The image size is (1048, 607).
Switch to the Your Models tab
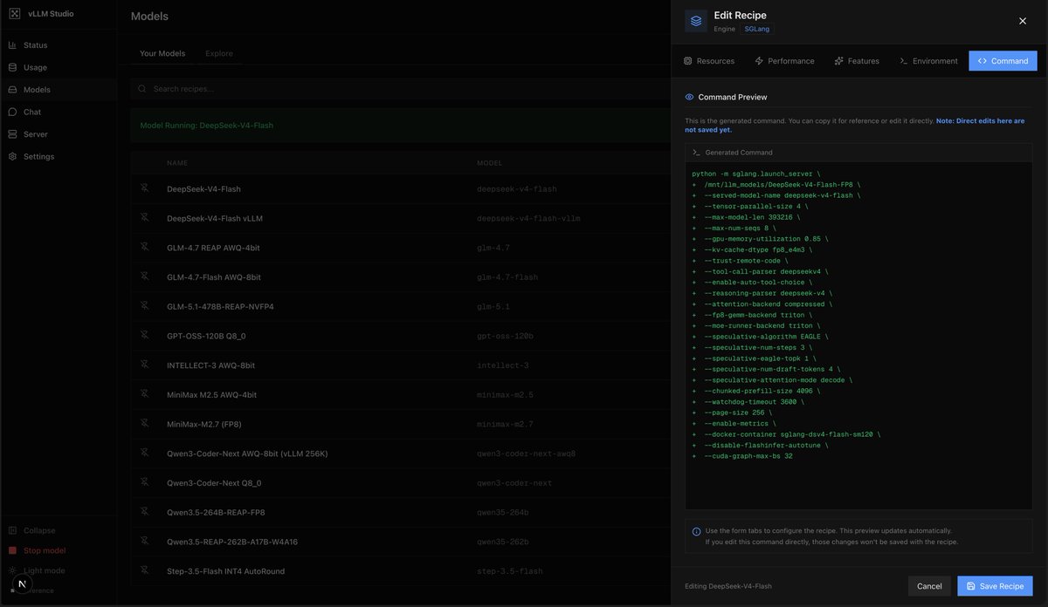point(162,53)
